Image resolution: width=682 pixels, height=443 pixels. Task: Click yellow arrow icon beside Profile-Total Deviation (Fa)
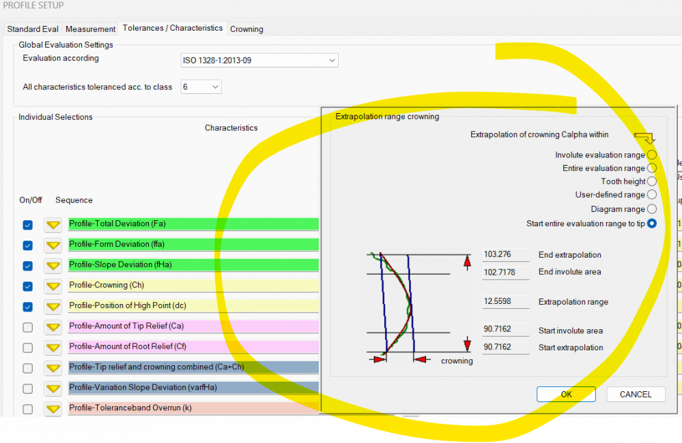click(x=53, y=225)
